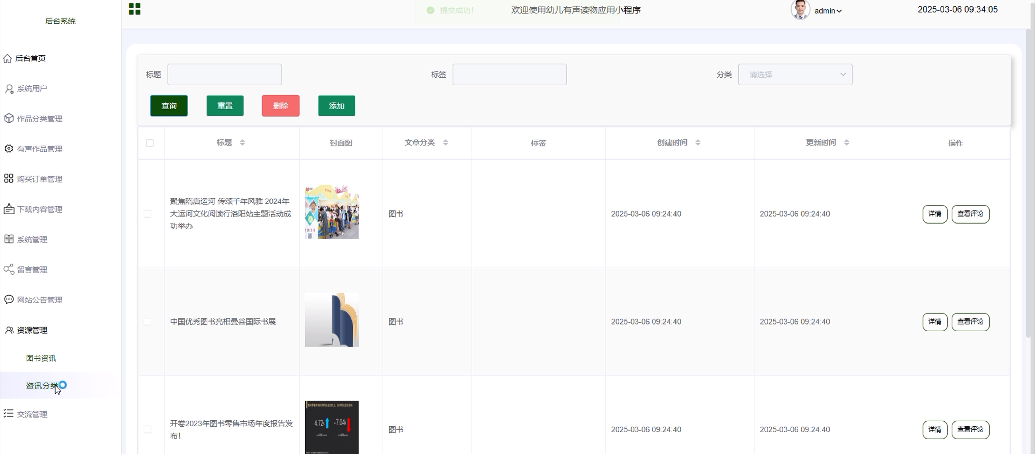The width and height of the screenshot is (1035, 454).
Task: Check the row for 聚焦隋唐运河 article
Action: pyautogui.click(x=148, y=214)
